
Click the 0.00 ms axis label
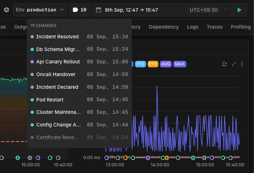92,157
